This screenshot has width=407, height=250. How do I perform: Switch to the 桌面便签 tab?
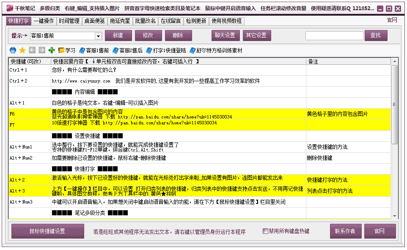click(95, 21)
